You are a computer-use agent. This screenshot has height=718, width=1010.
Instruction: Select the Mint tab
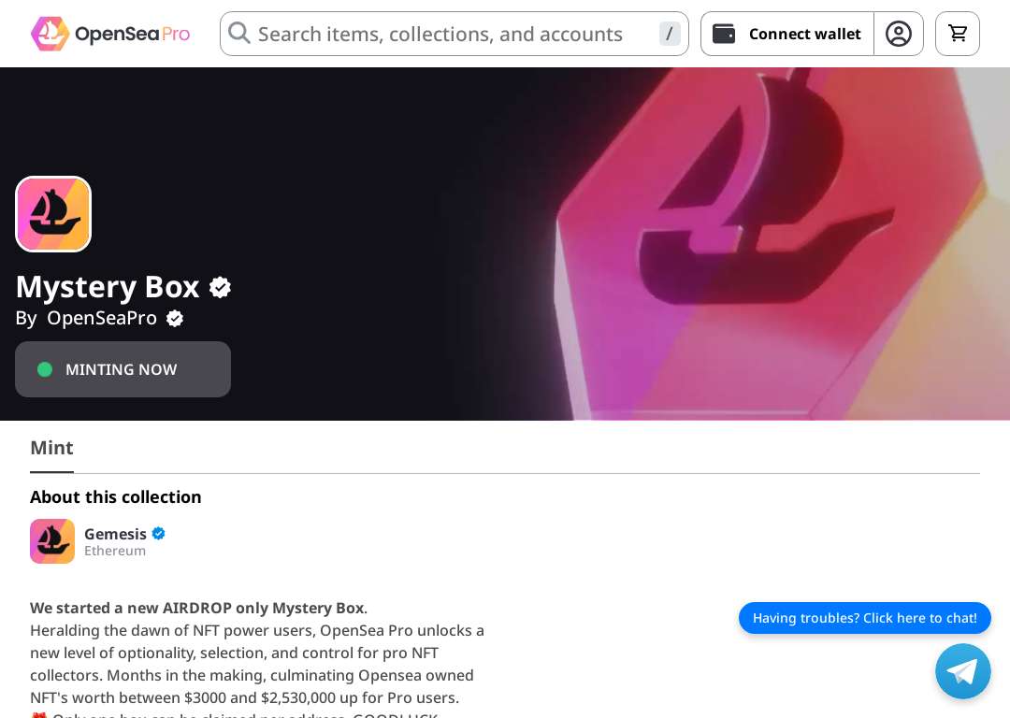tap(51, 448)
